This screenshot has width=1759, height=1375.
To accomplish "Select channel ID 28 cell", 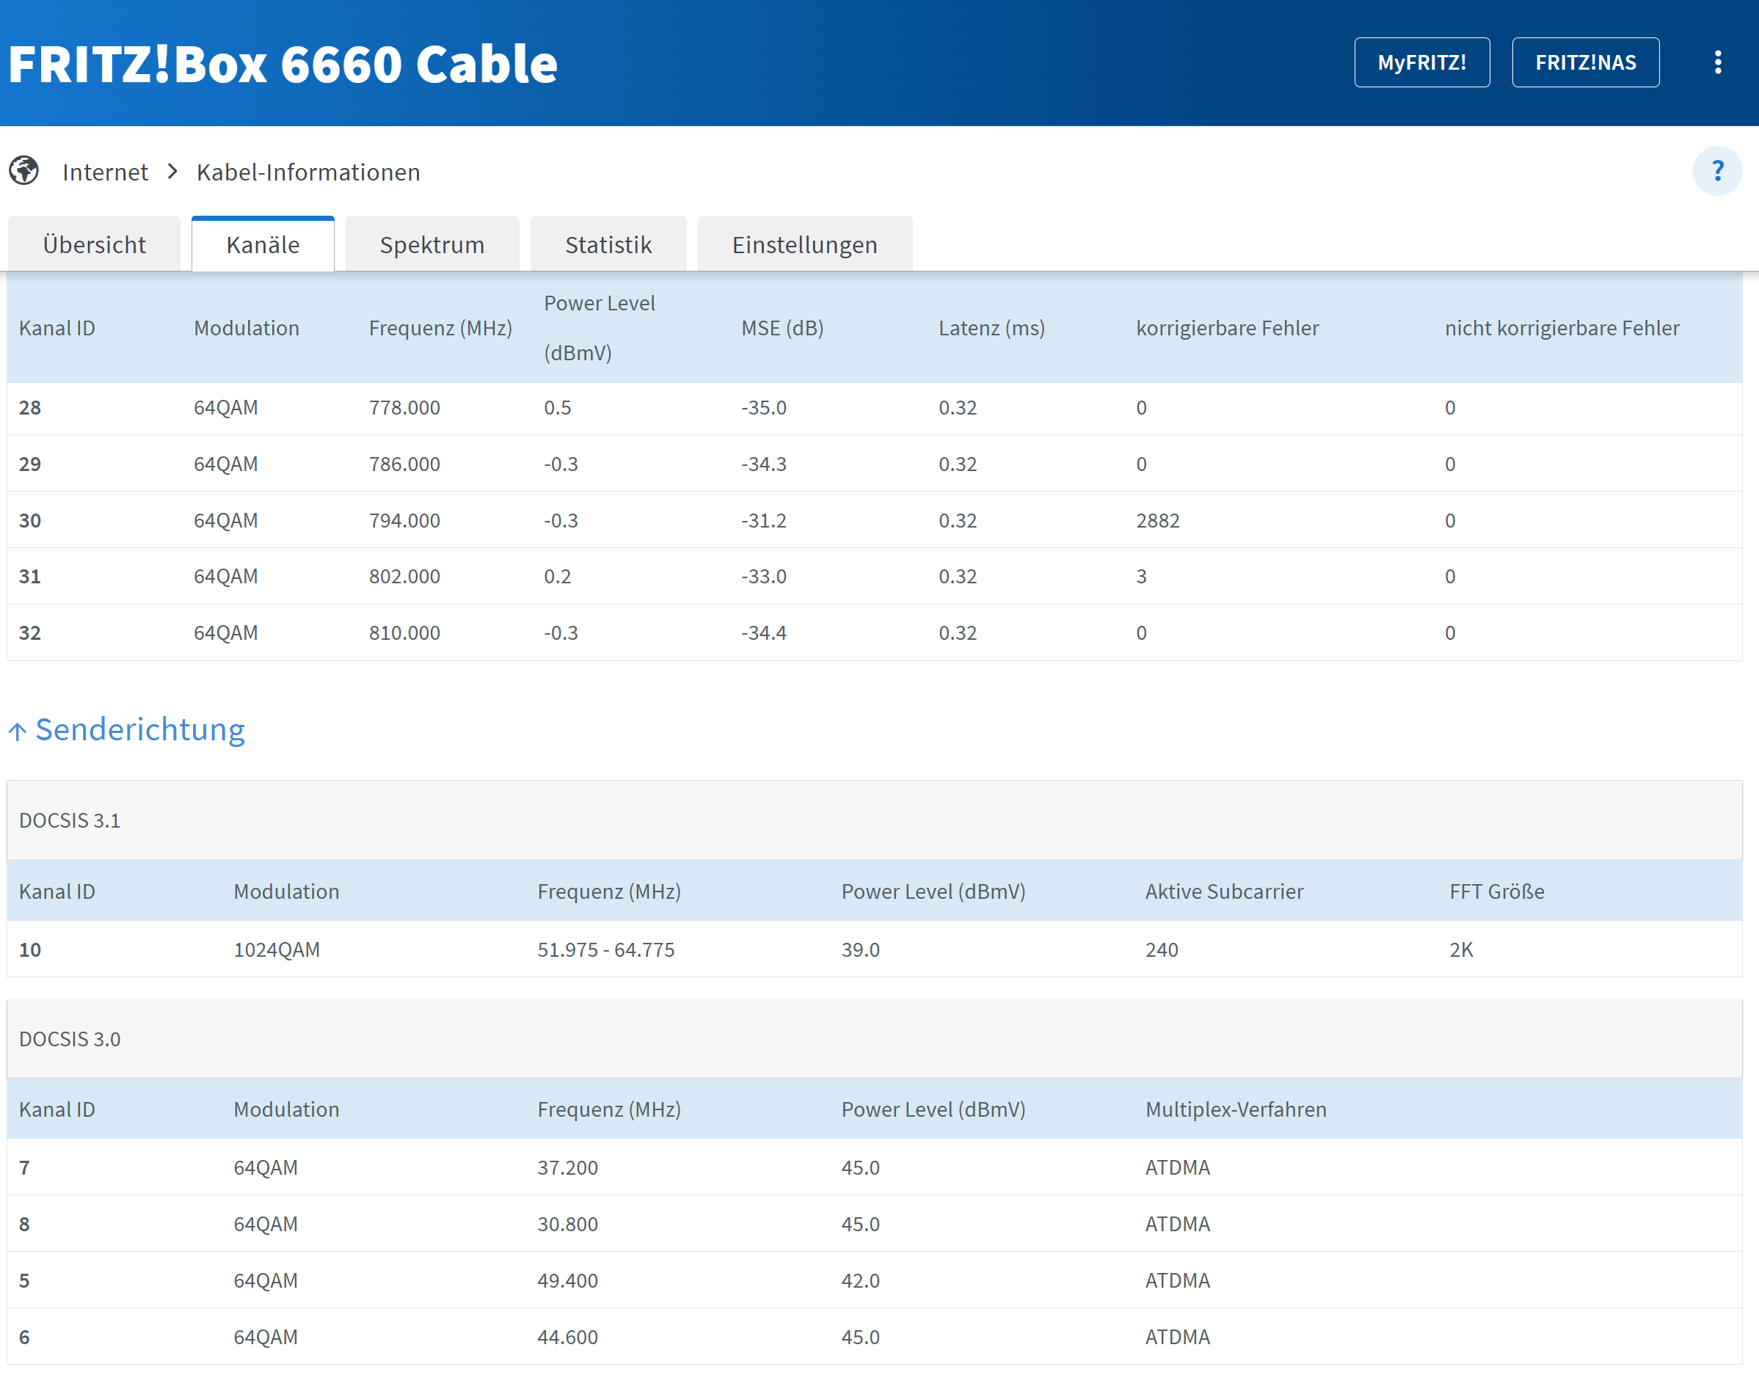I will pyautogui.click(x=30, y=408).
